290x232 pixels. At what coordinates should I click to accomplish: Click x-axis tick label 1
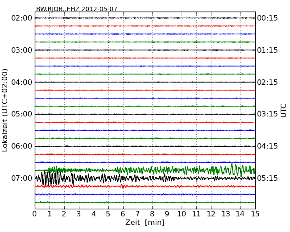point(50,214)
